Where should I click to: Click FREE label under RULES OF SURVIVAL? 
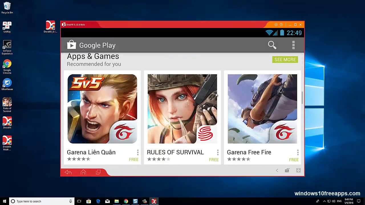(214, 159)
